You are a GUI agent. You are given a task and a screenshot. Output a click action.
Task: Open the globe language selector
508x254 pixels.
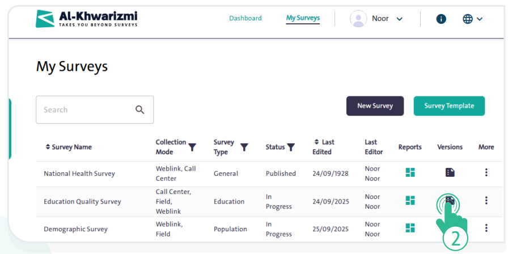[472, 19]
